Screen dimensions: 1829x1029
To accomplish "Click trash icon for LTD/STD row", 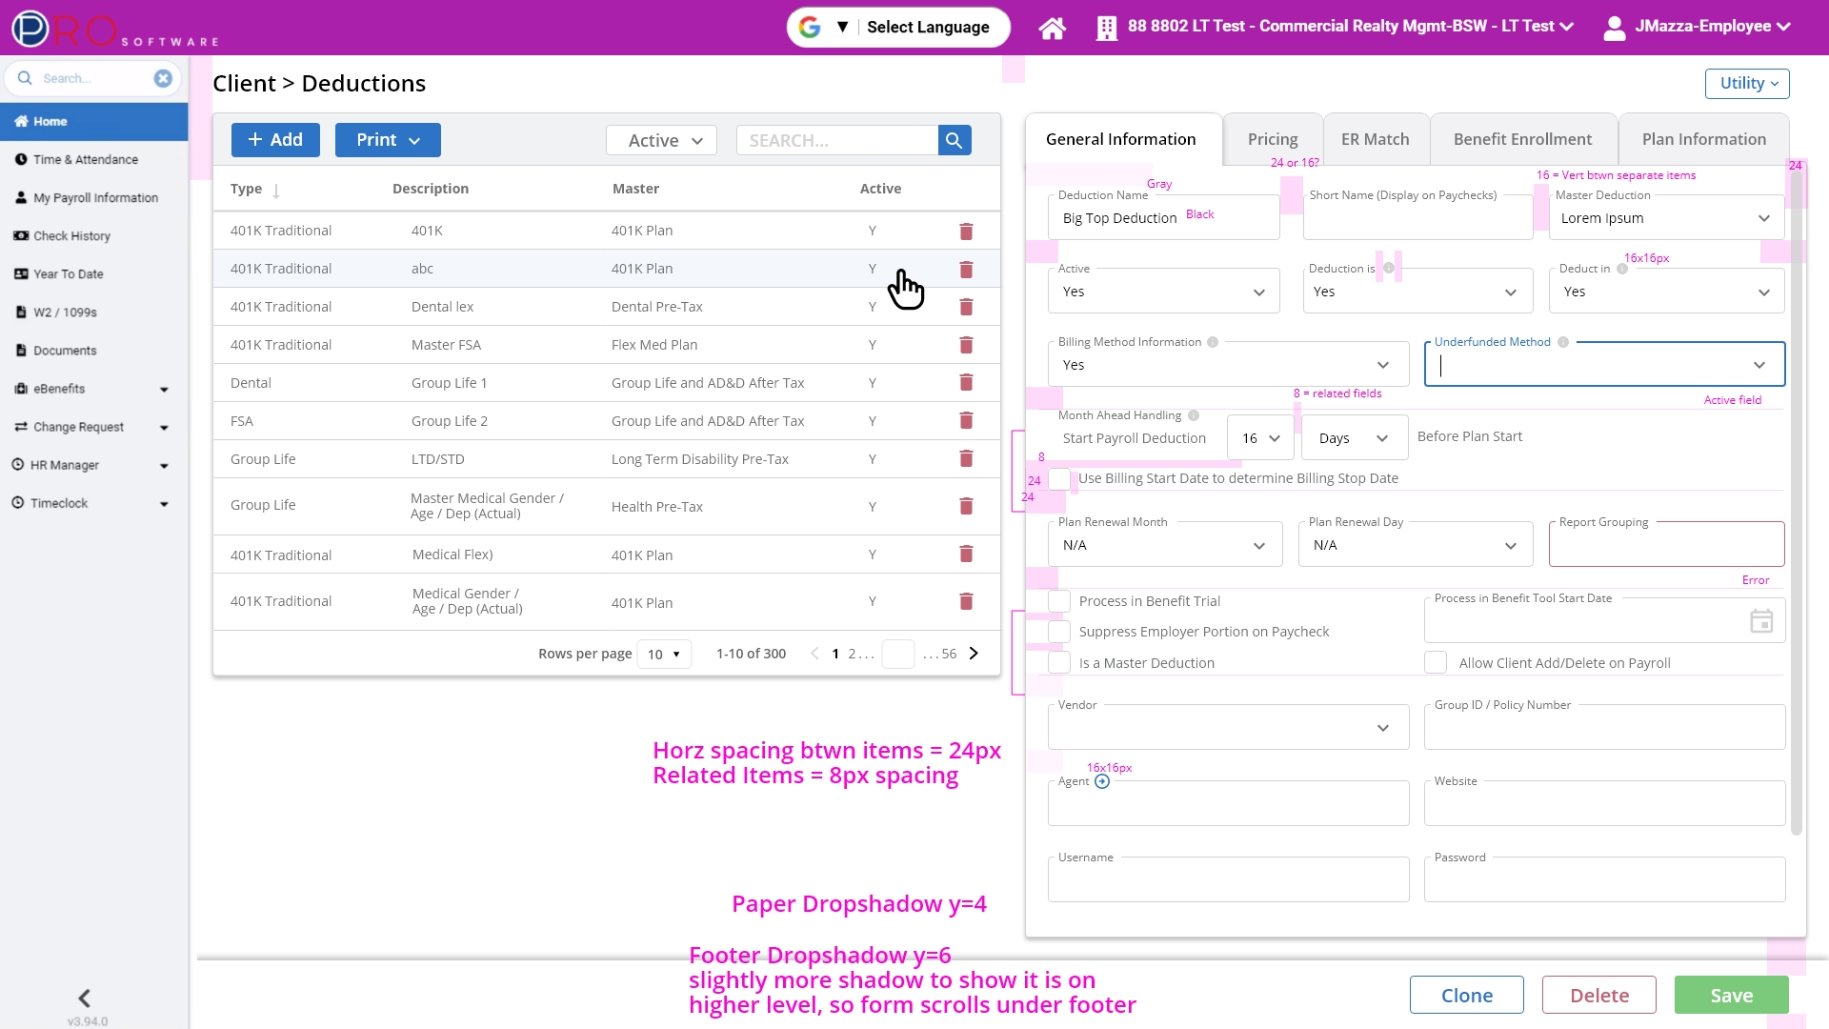I will click(x=966, y=459).
